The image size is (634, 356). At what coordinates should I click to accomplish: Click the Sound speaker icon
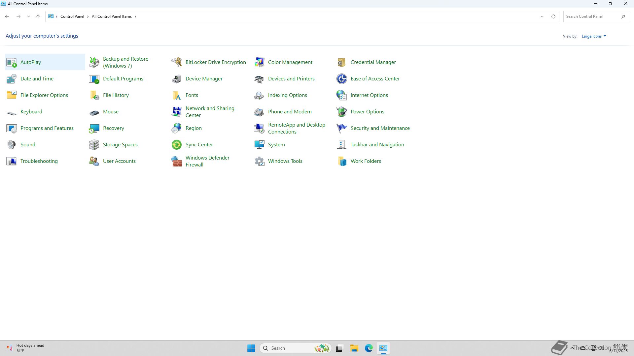click(12, 145)
